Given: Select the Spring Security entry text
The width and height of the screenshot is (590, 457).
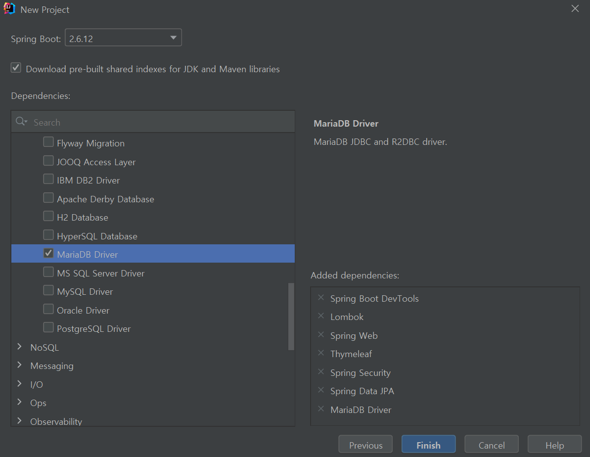Looking at the screenshot, I should pyautogui.click(x=361, y=373).
